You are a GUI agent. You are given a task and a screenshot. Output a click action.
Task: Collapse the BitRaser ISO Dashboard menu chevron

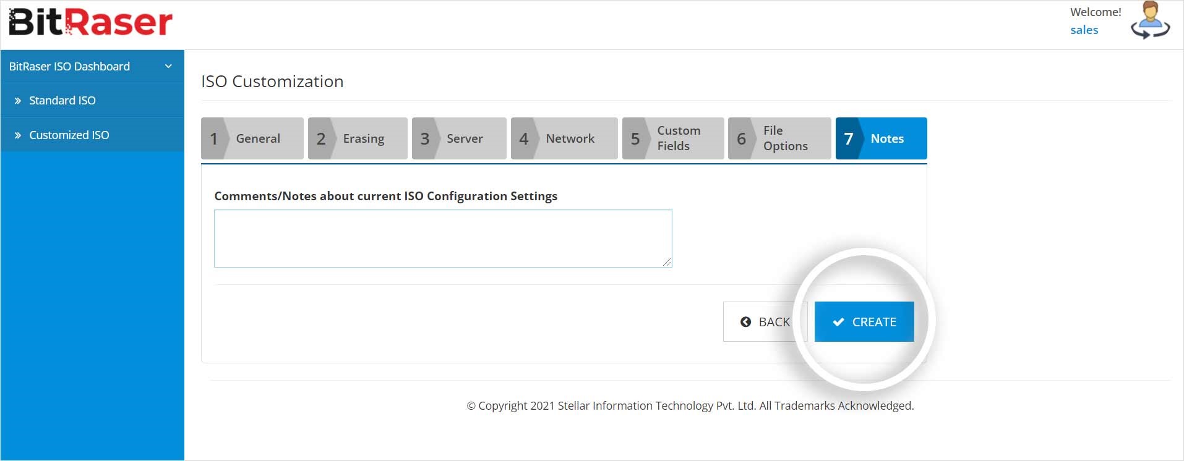(168, 66)
